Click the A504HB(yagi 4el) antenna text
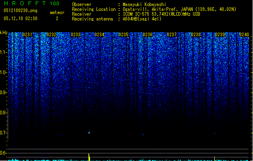The width and height of the screenshot is (253, 161). point(142,19)
